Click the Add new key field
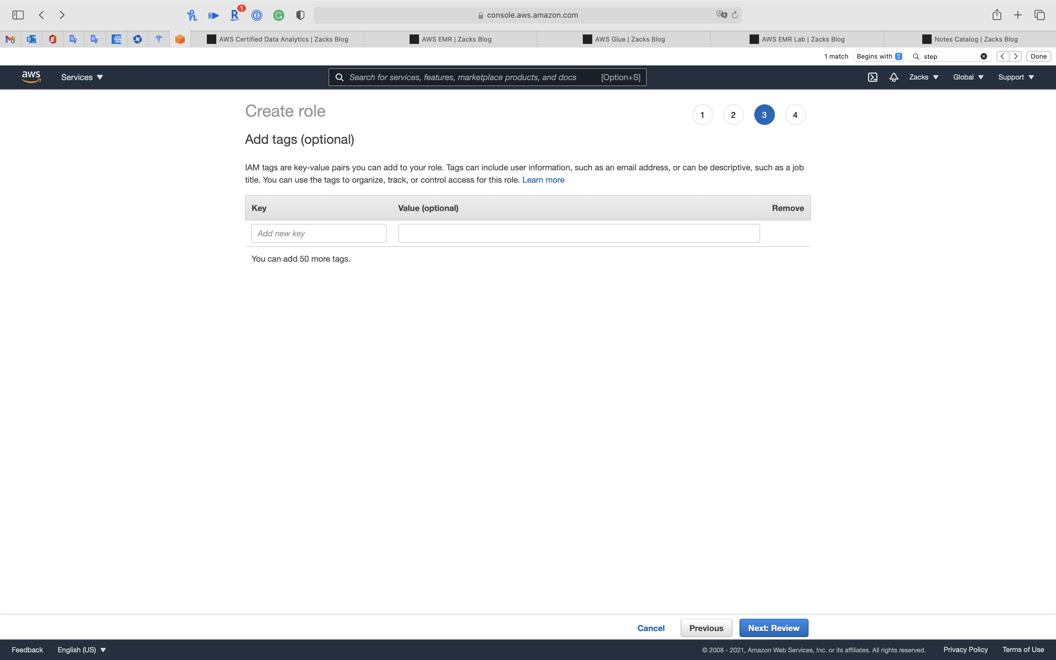Viewport: 1056px width, 660px height. point(319,234)
